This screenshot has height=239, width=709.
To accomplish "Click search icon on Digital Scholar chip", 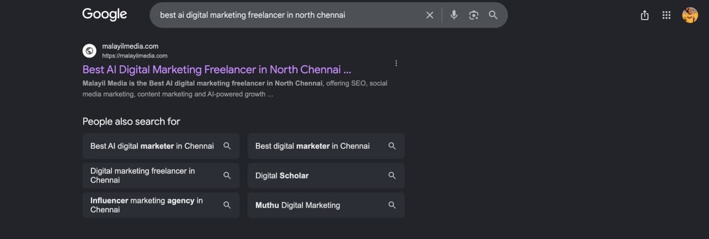I will 392,175.
